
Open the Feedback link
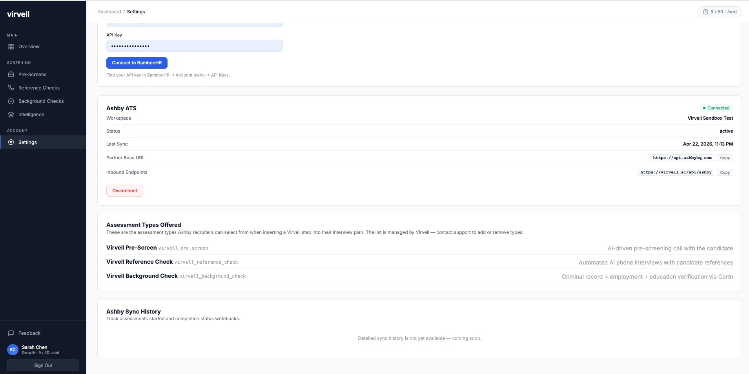tap(43, 333)
